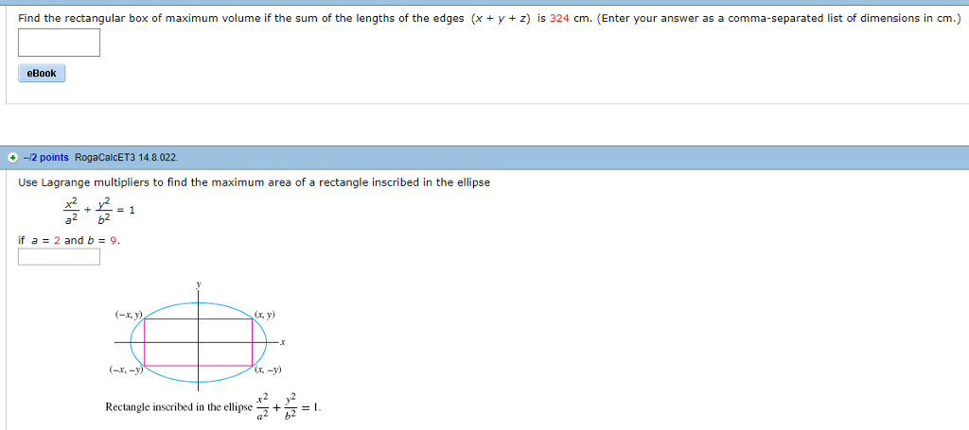Screen dimensions: 969x430
Task: Click the box dimensions answer field
Action: point(59,43)
